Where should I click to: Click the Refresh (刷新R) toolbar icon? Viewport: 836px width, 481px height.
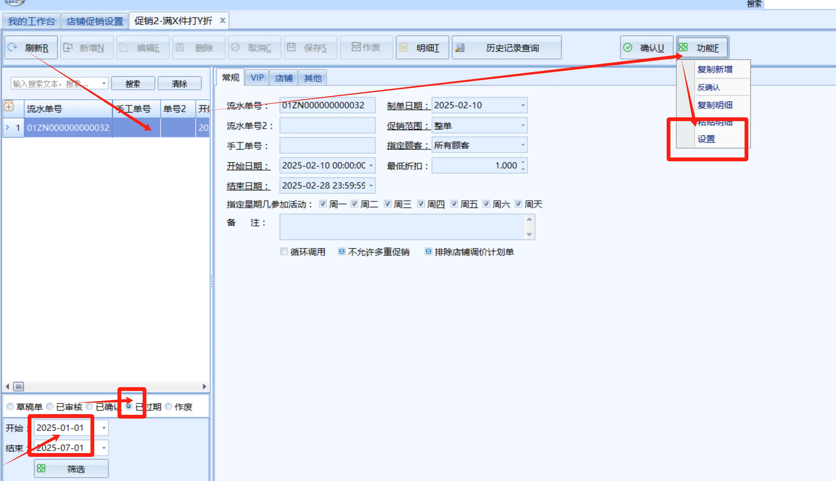pos(13,48)
